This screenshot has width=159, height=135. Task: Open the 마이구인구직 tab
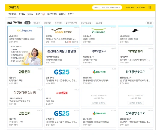coord(52,14)
